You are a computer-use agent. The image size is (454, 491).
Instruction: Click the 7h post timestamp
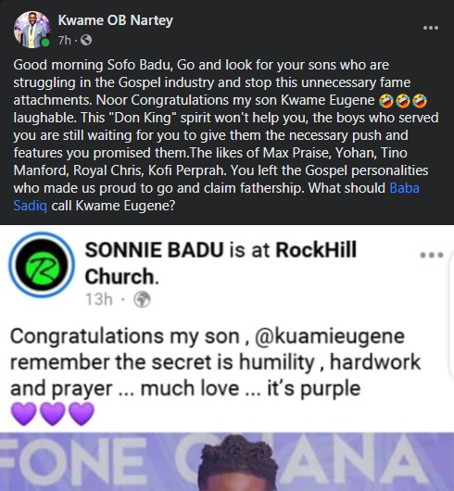(x=65, y=41)
